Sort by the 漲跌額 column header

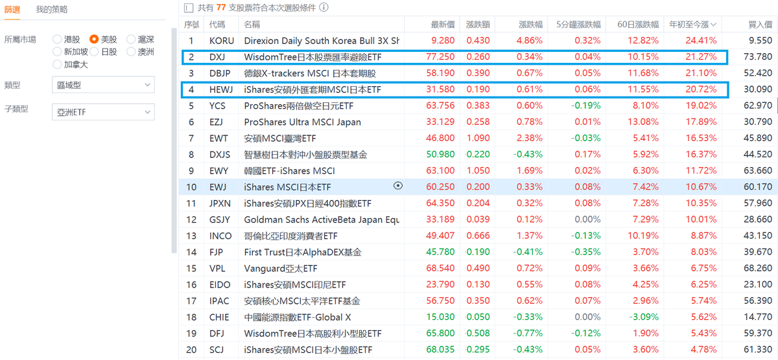point(478,25)
